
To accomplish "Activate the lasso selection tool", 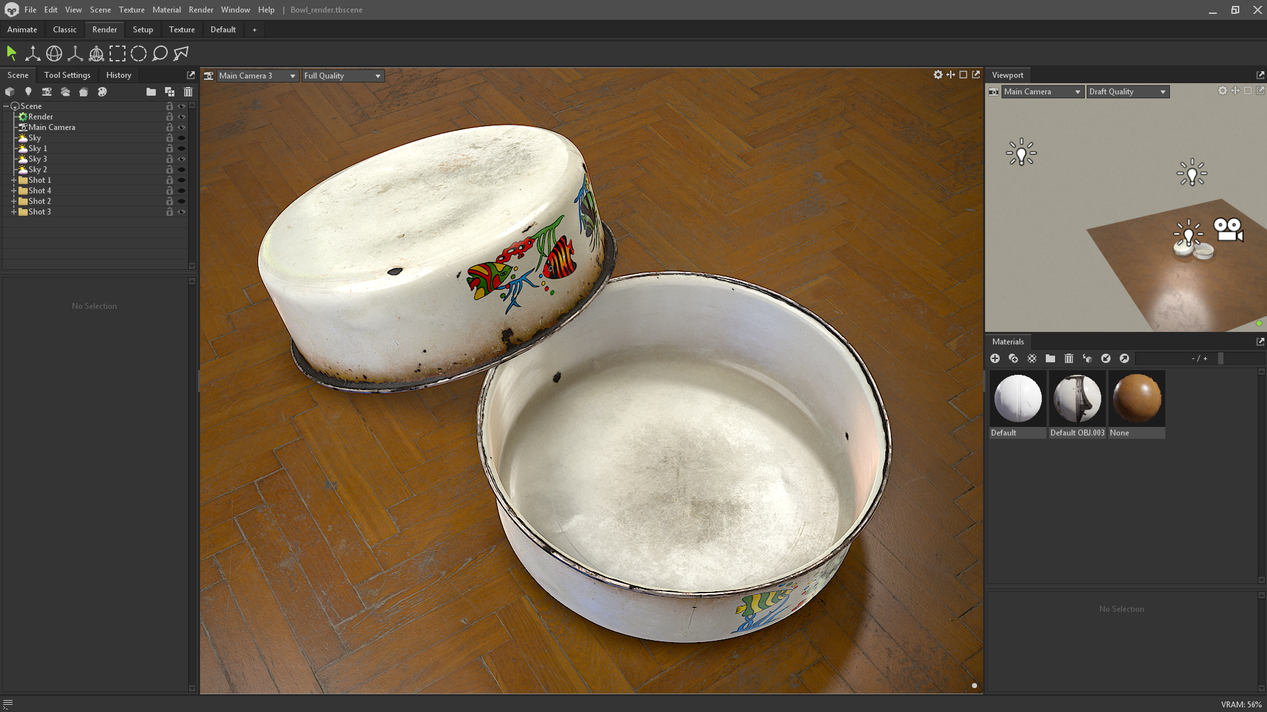I will [x=160, y=53].
